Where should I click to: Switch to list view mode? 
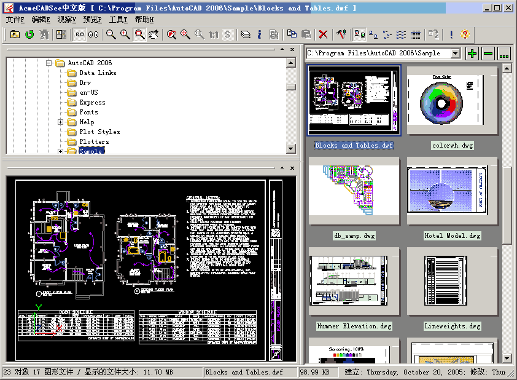pyautogui.click(x=402, y=34)
